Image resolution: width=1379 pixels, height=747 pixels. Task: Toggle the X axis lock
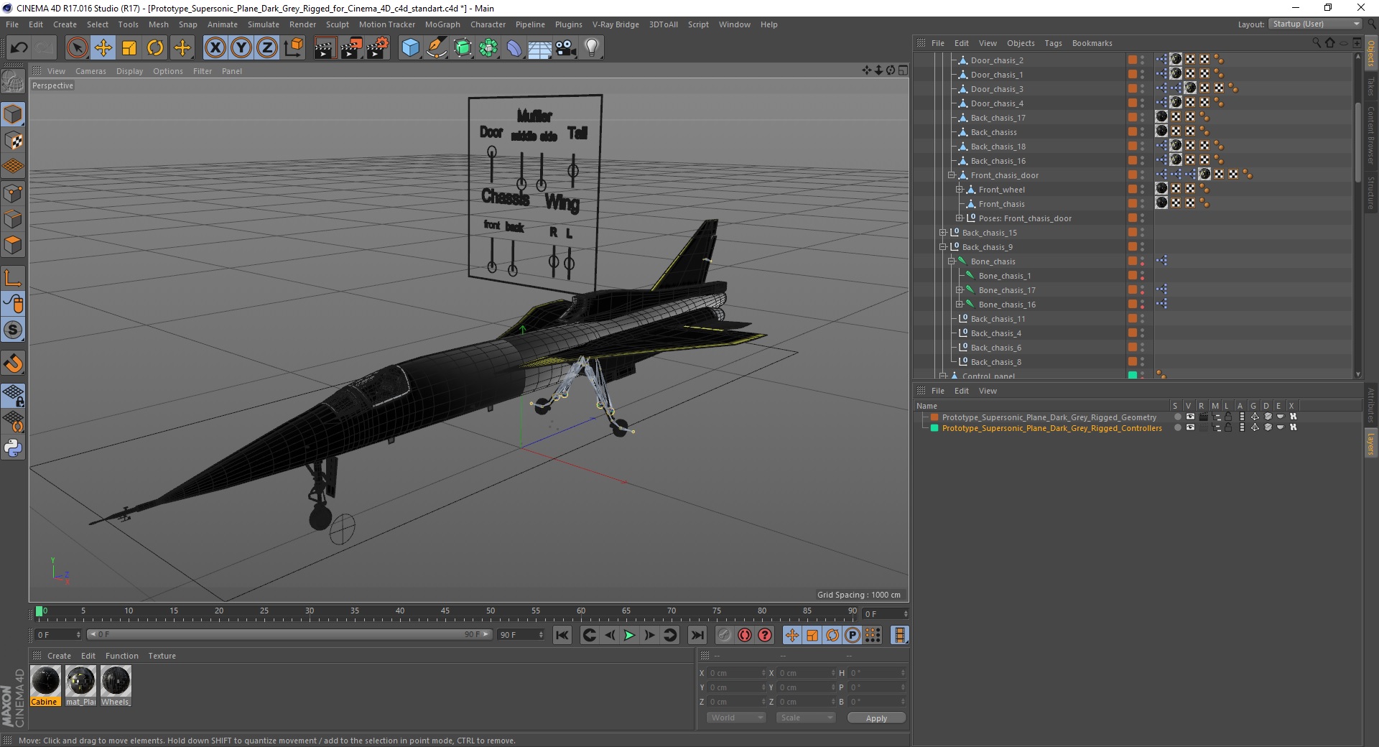coord(215,48)
